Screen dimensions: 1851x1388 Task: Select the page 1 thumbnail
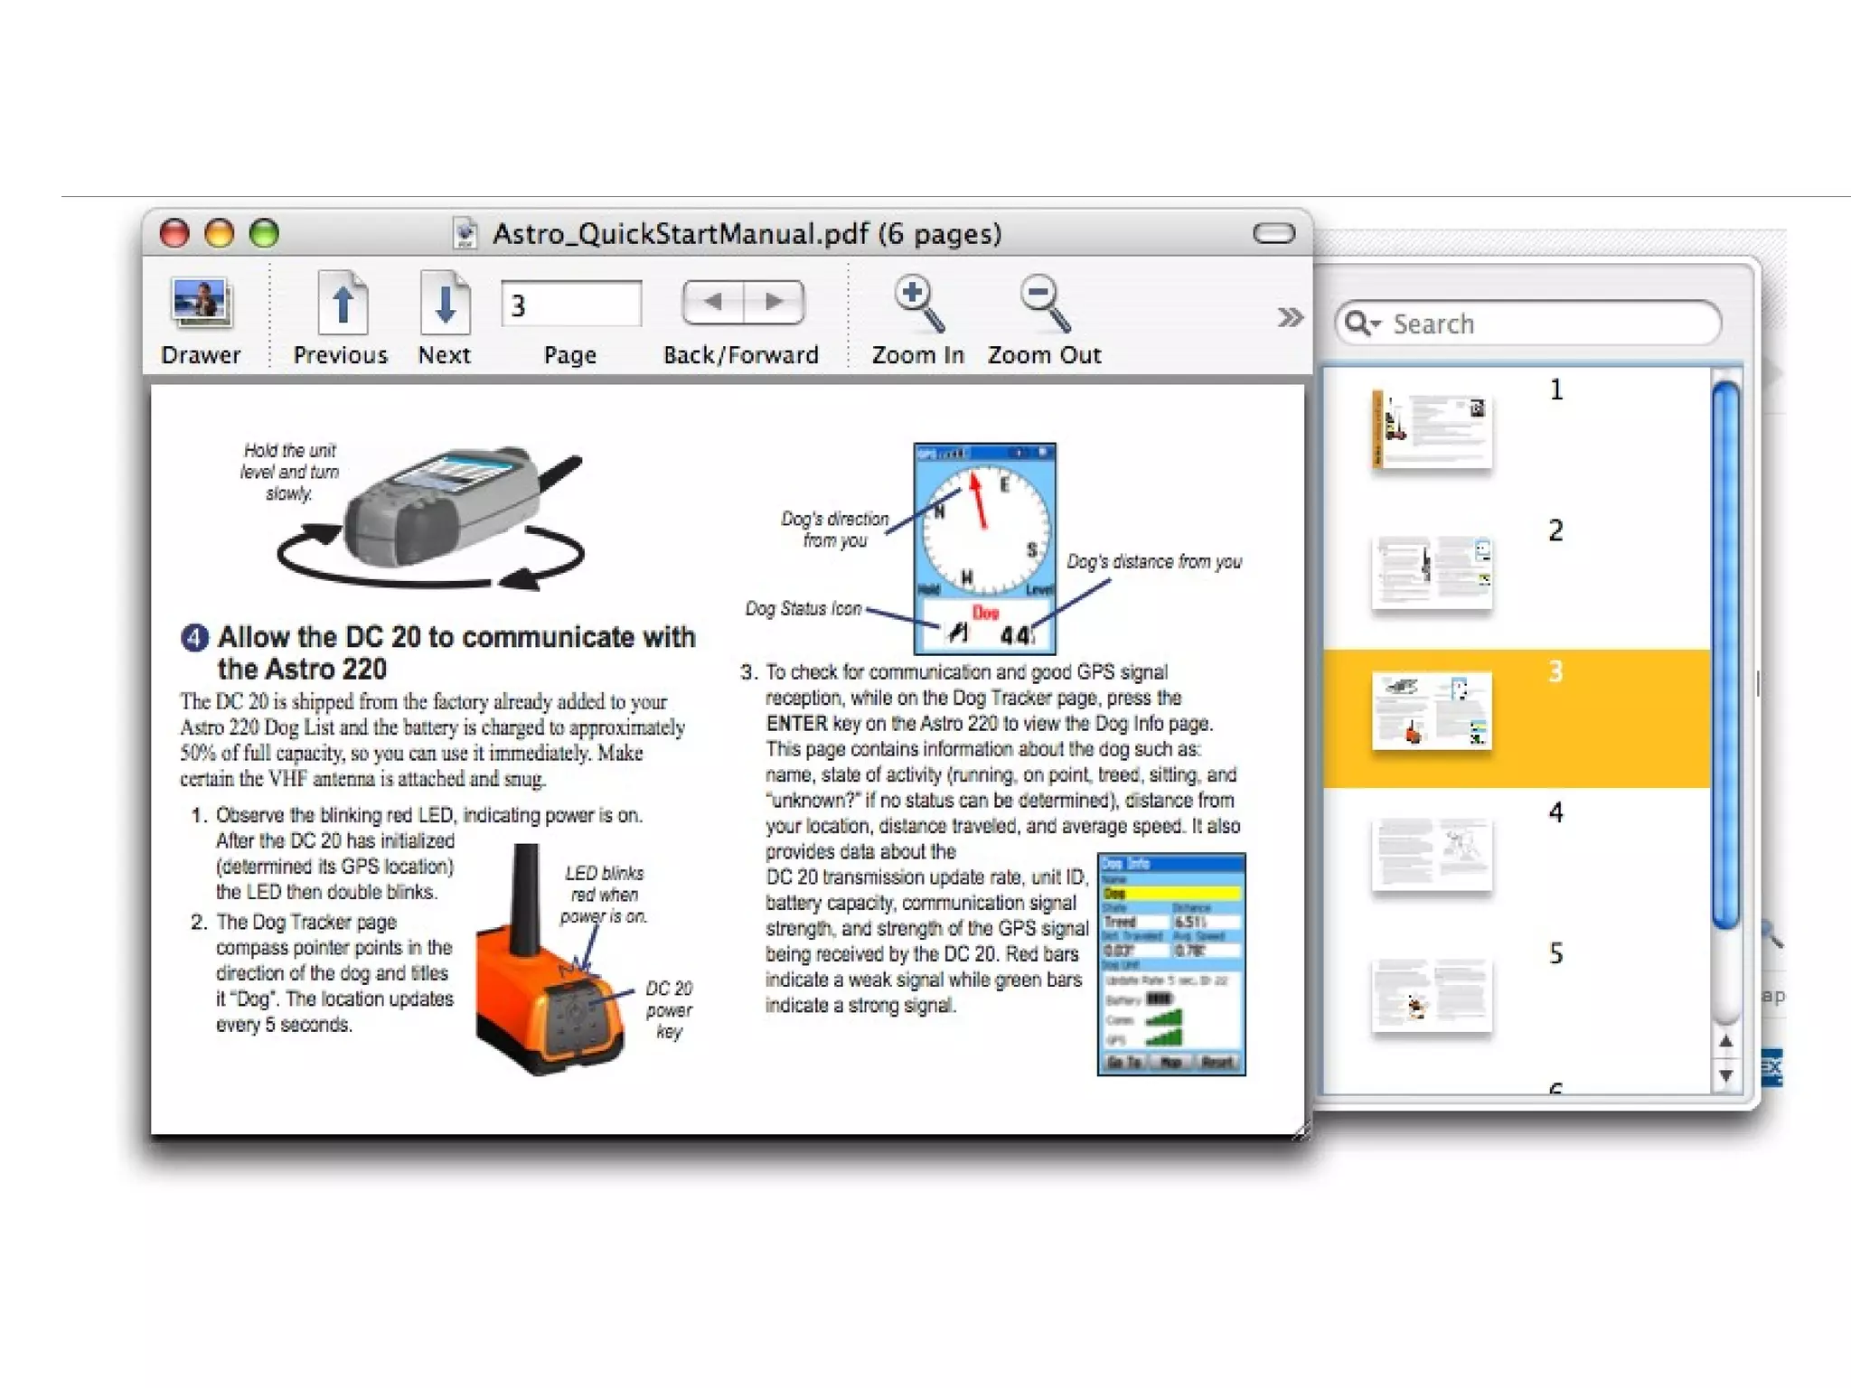pyautogui.click(x=1431, y=429)
